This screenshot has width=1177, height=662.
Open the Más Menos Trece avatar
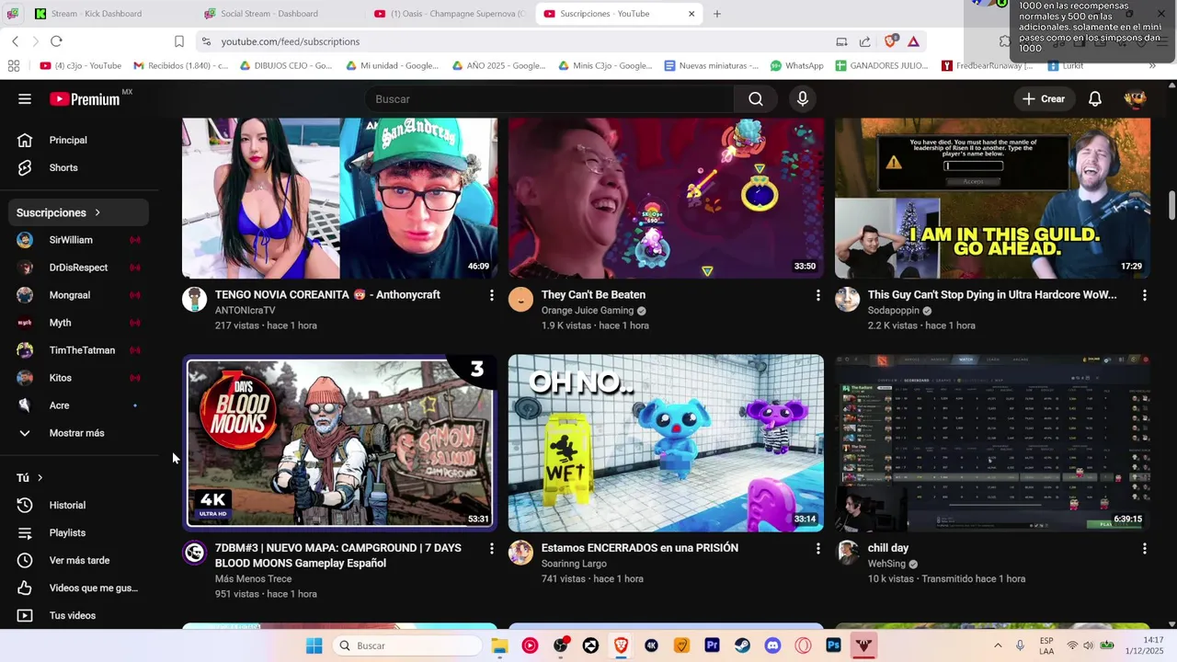(194, 553)
